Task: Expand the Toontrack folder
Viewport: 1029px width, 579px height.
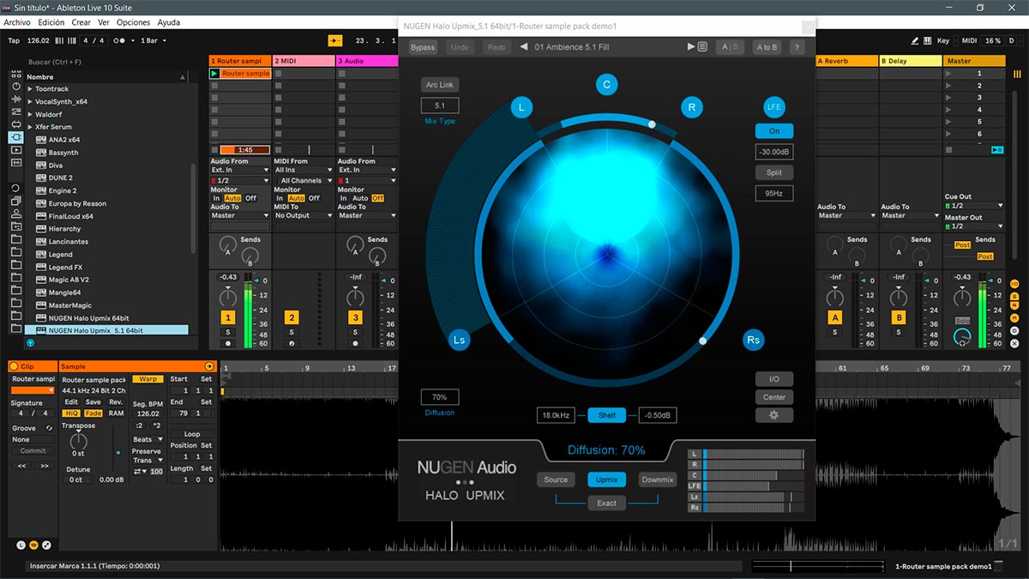Action: (x=30, y=89)
